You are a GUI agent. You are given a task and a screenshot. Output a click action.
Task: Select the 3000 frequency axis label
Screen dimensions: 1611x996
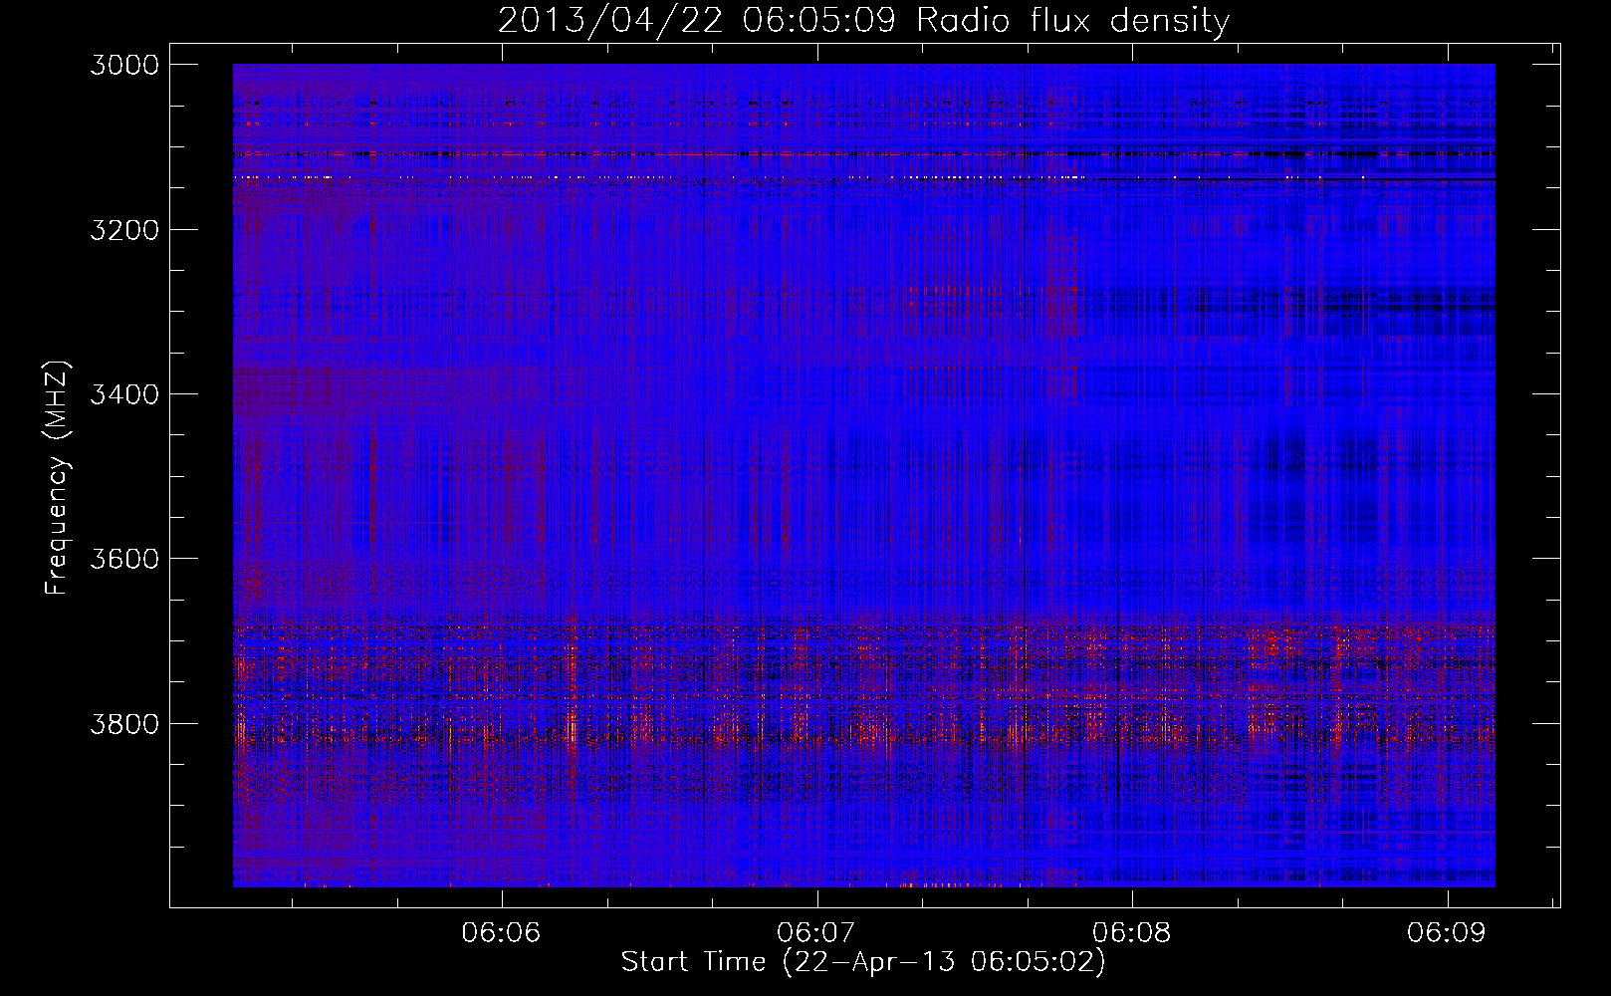[x=124, y=65]
